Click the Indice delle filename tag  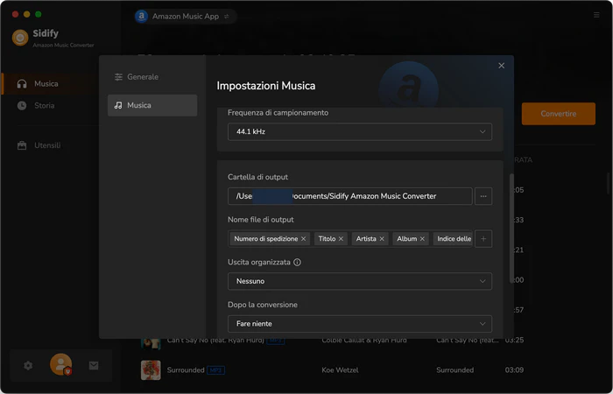tap(453, 239)
